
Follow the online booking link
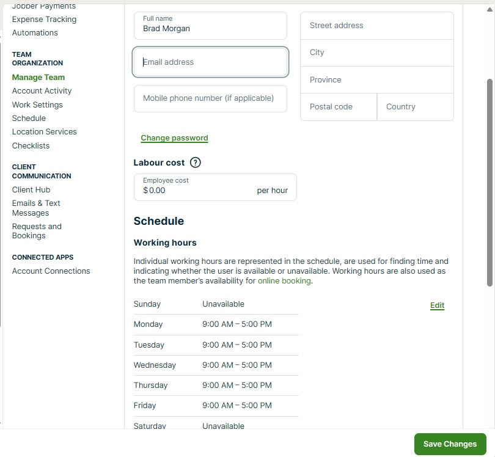click(x=284, y=280)
